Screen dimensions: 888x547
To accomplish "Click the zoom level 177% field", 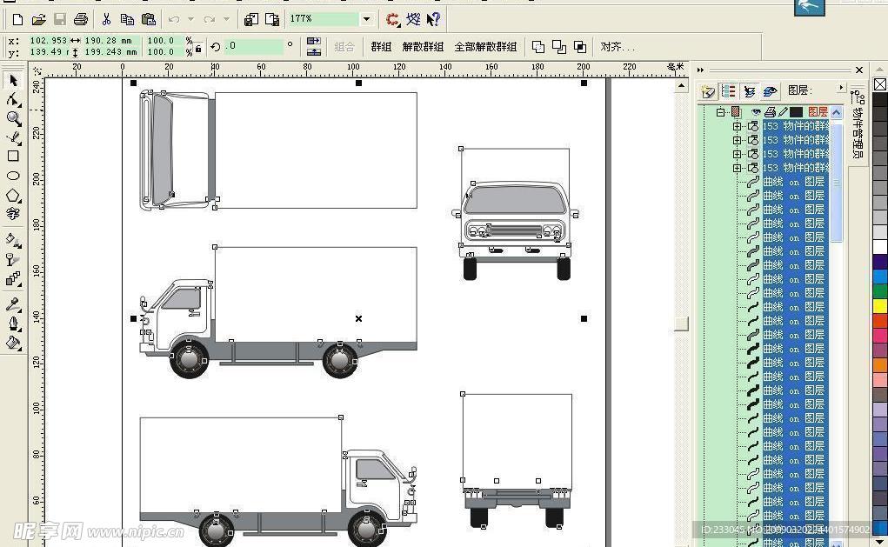I will [x=323, y=19].
